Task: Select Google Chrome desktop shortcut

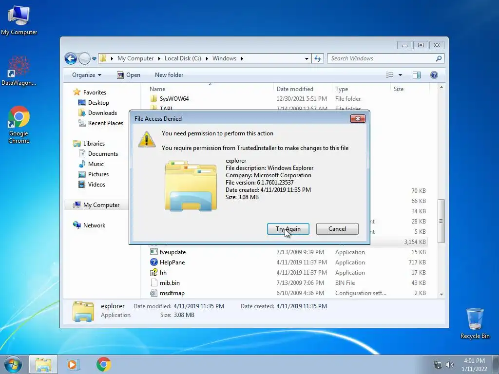Action: (x=19, y=125)
